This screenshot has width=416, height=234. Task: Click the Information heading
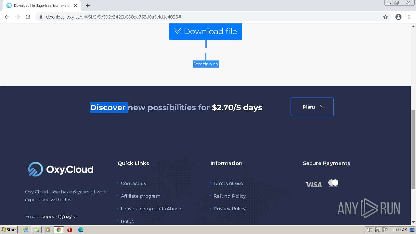point(226,163)
